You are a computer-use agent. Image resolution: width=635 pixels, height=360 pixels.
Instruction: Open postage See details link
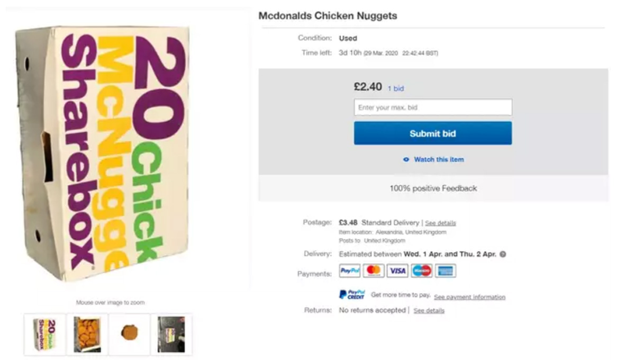[440, 223]
